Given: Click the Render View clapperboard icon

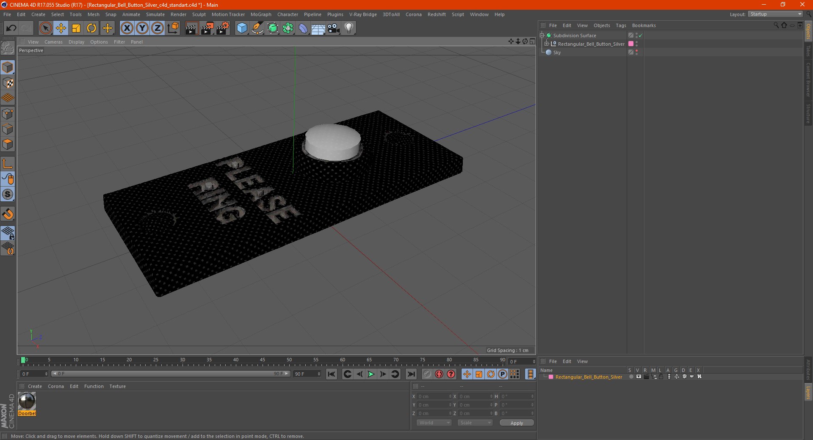Looking at the screenshot, I should [x=191, y=28].
